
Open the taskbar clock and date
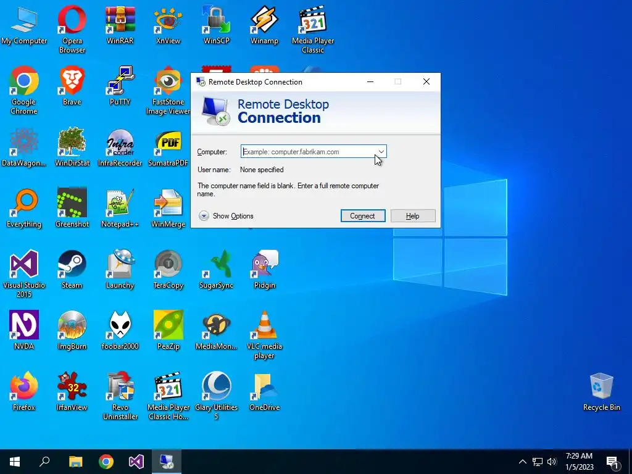point(579,462)
